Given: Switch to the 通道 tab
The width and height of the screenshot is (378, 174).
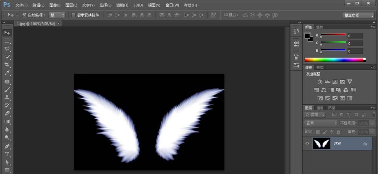Looking at the screenshot, I should click(x=320, y=108).
